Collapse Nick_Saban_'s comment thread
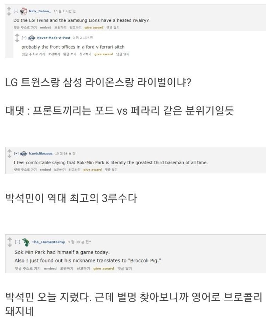The height and width of the screenshot is (319, 266). pyautogui.click(x=16, y=11)
